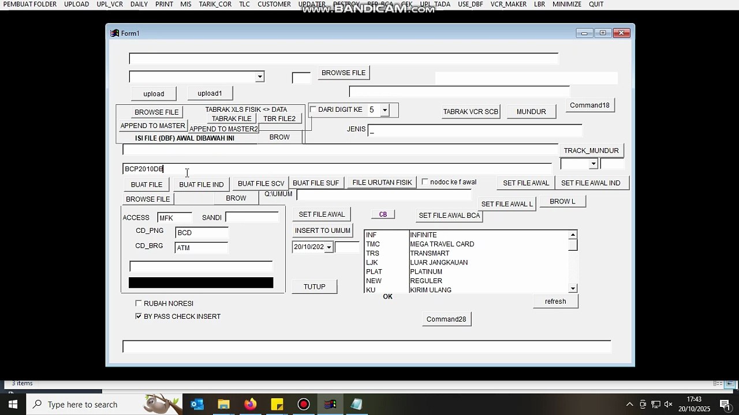Click the MUNDUR button
This screenshot has height=415, width=739.
pos(531,112)
